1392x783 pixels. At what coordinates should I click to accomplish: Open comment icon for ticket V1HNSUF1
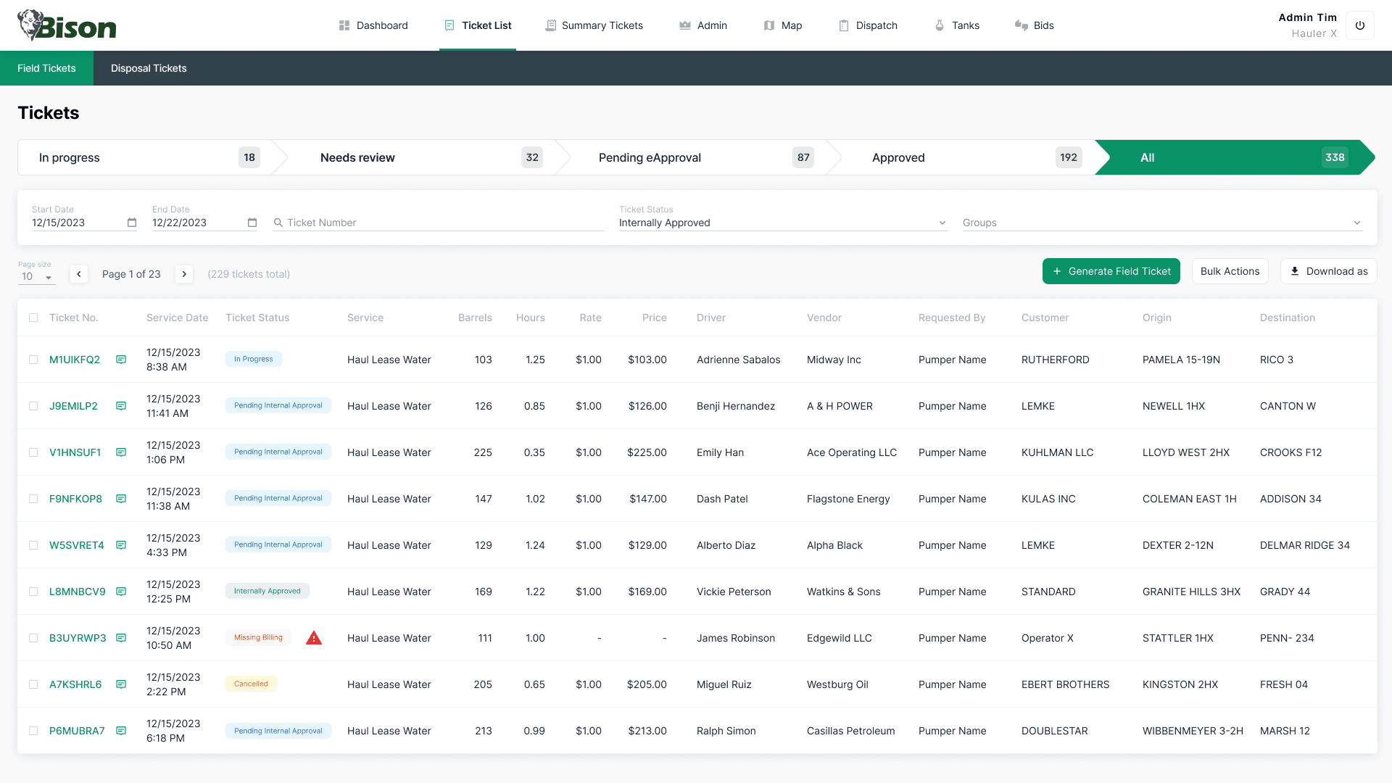[121, 452]
